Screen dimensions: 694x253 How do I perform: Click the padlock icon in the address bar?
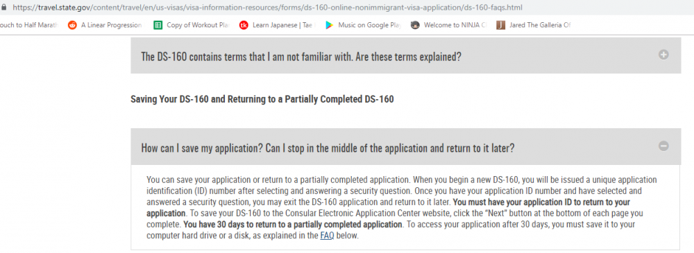(x=4, y=8)
